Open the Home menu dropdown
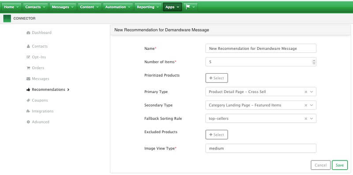The height and width of the screenshot is (175, 353). [x=12, y=7]
